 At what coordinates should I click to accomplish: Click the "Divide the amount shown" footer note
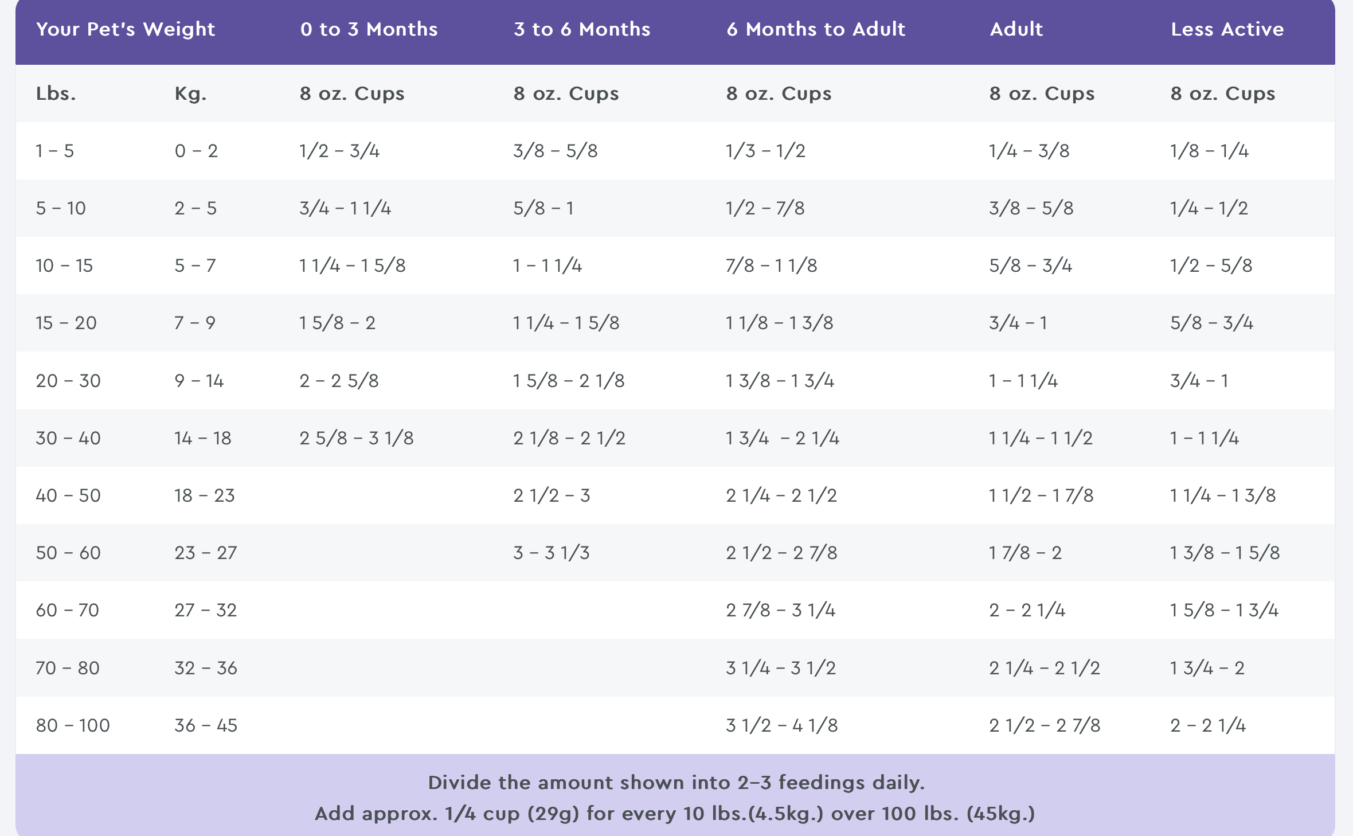[x=676, y=783]
